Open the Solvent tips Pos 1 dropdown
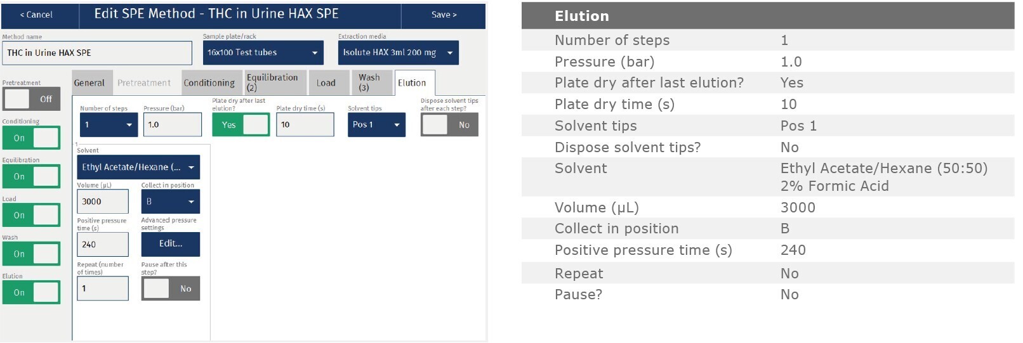The height and width of the screenshot is (343, 1023). tap(376, 125)
